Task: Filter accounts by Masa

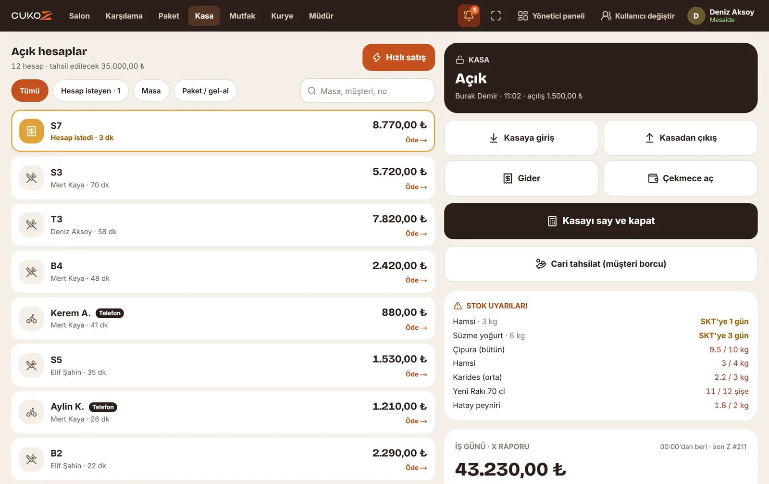Action: tap(151, 91)
